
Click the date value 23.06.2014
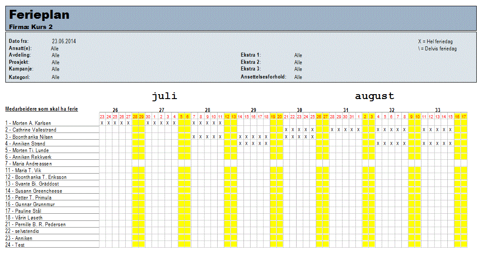pyautogui.click(x=64, y=41)
